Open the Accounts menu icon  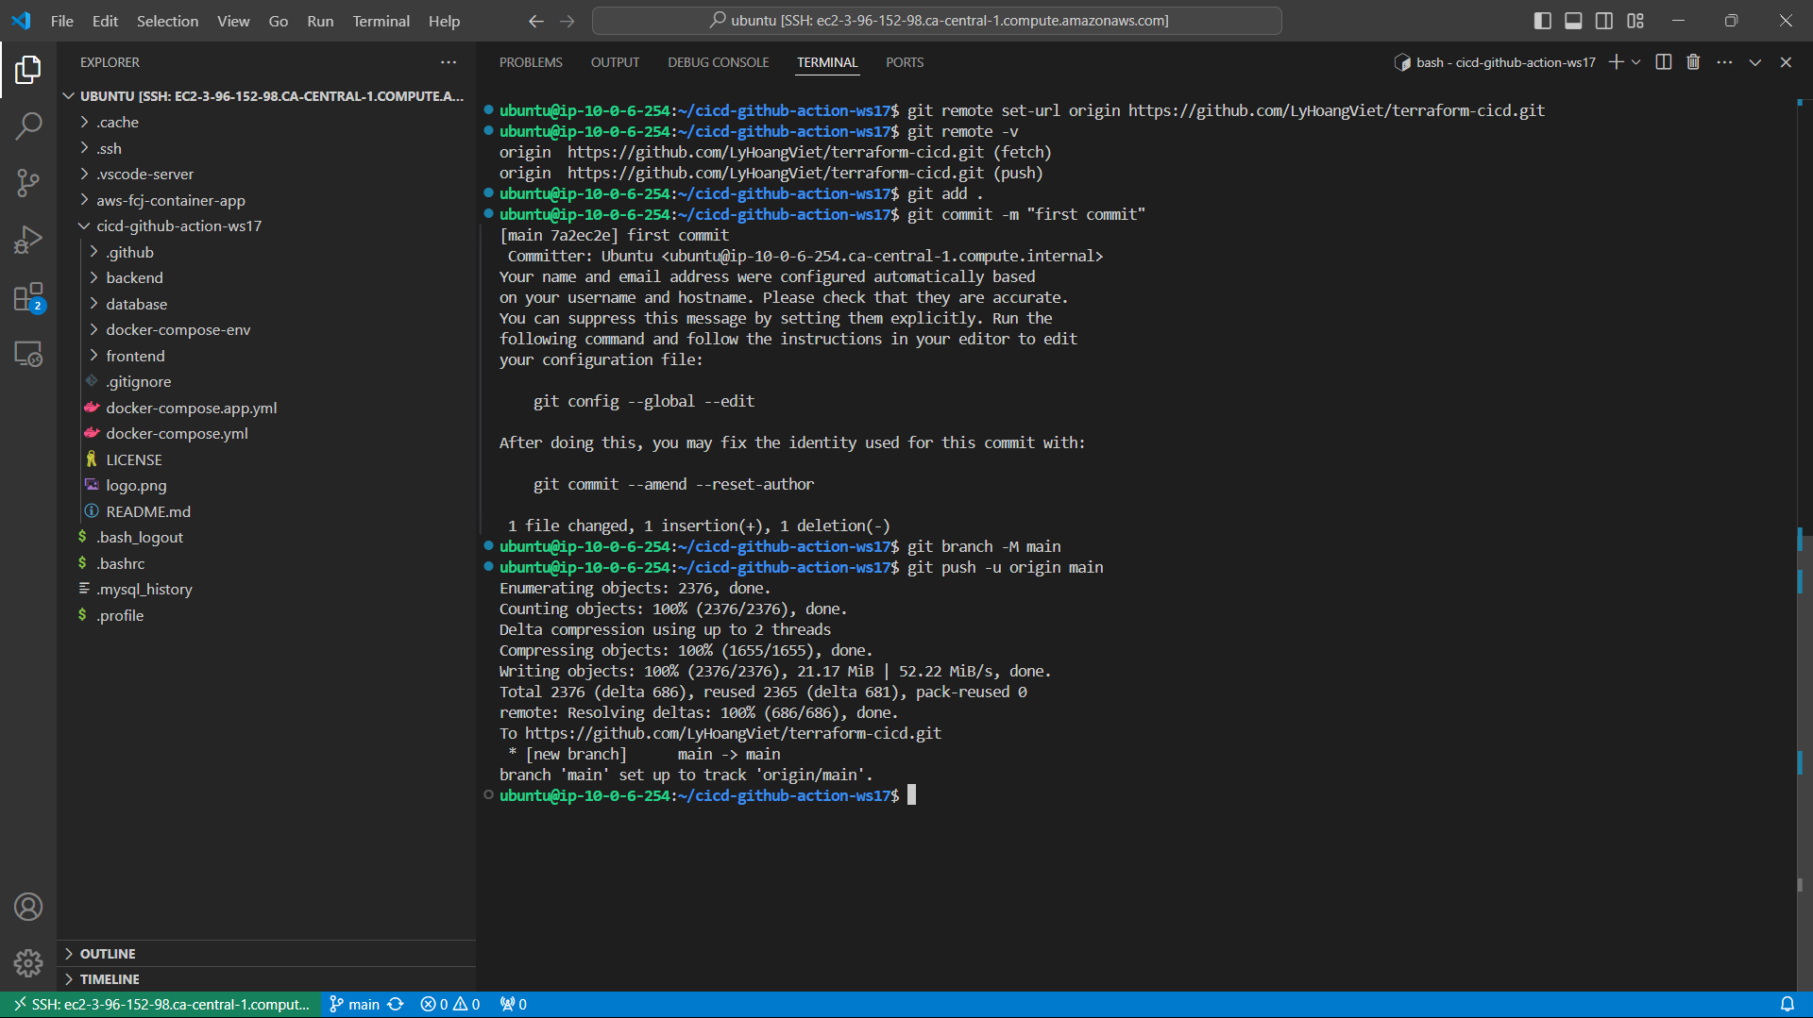(x=28, y=907)
